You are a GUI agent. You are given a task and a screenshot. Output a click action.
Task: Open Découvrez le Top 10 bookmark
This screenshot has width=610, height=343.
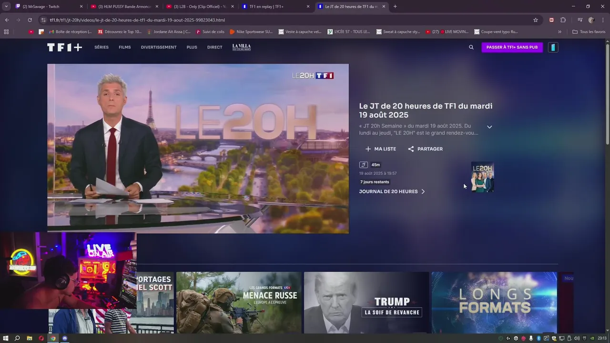(120, 32)
